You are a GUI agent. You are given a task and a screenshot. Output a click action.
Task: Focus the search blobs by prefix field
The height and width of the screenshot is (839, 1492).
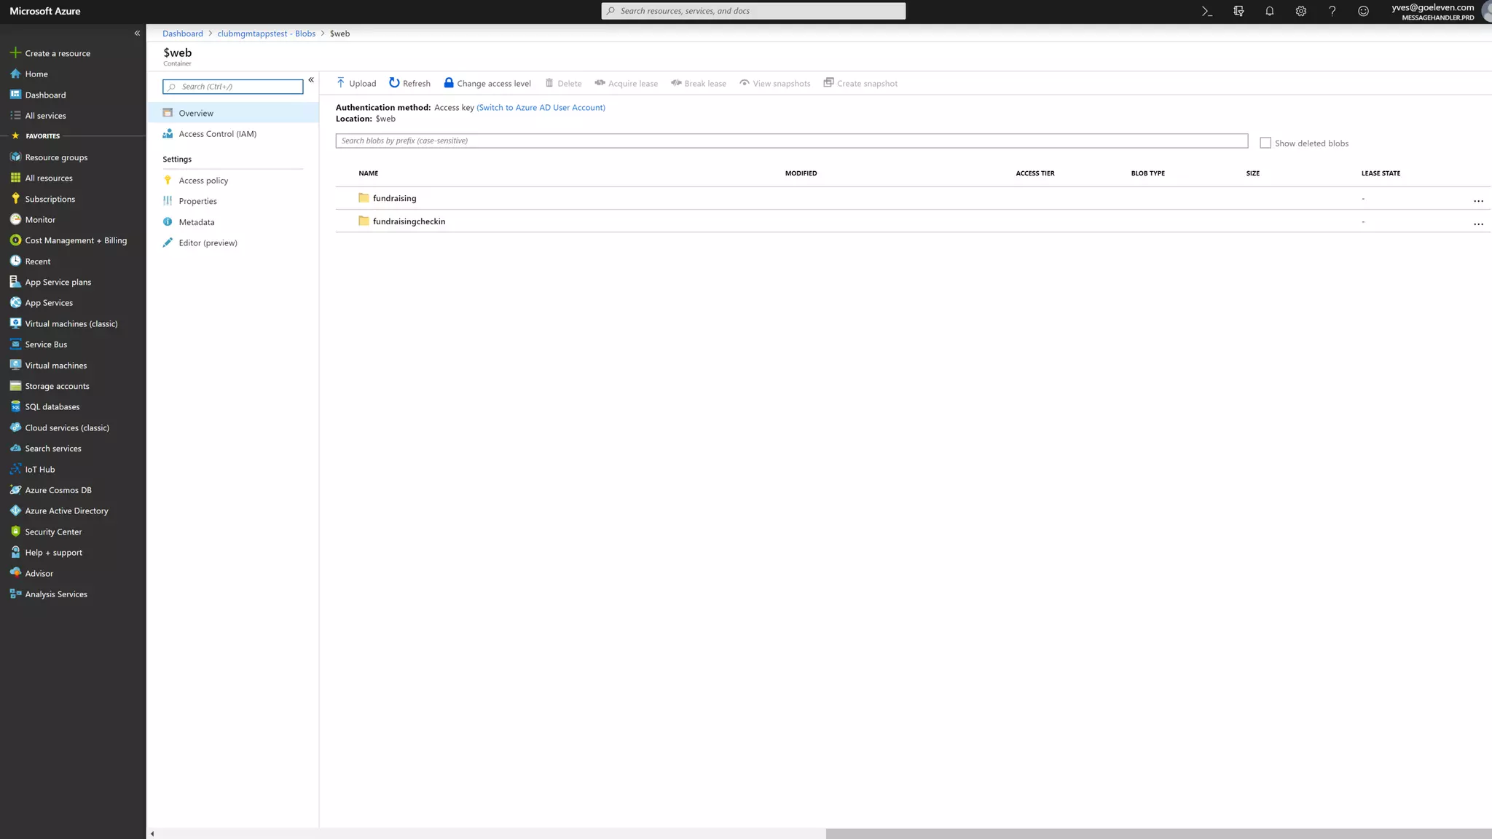(x=791, y=141)
